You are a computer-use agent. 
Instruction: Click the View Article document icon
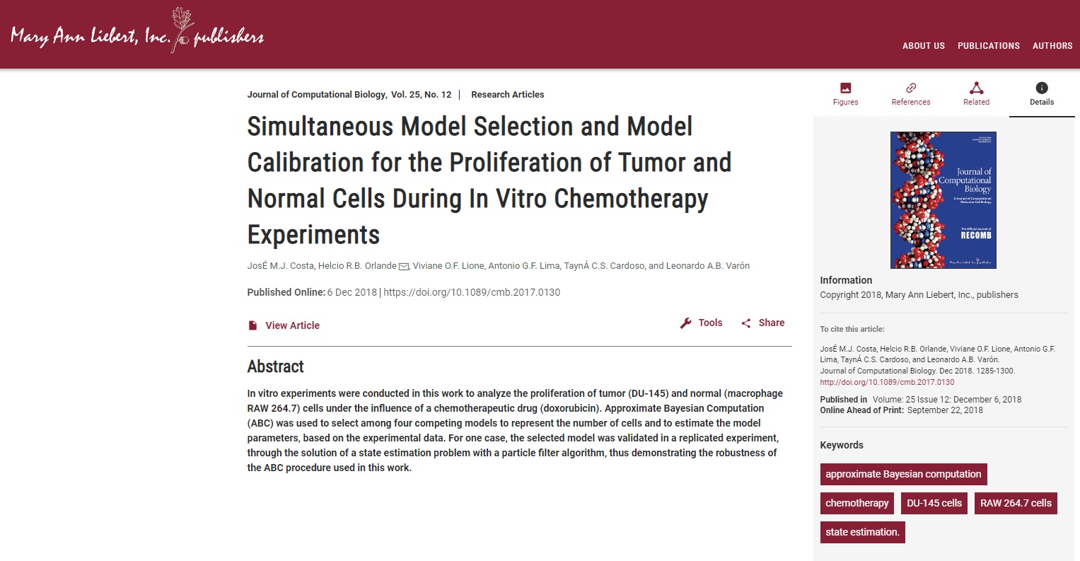tap(252, 325)
